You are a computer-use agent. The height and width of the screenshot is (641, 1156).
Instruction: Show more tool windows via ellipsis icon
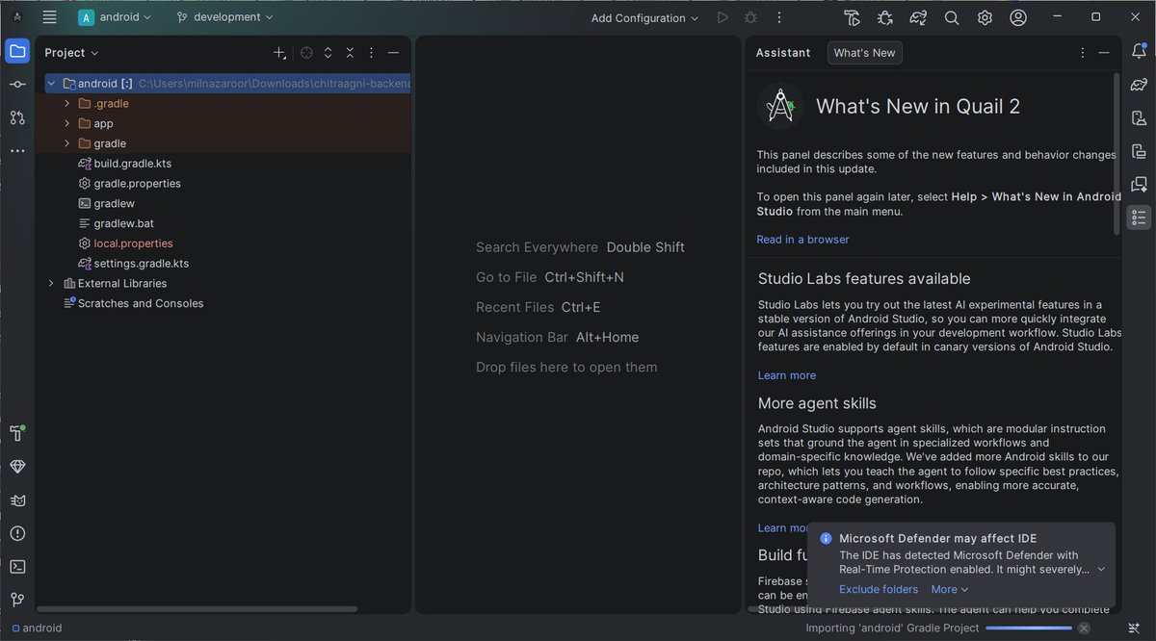pyautogui.click(x=17, y=151)
